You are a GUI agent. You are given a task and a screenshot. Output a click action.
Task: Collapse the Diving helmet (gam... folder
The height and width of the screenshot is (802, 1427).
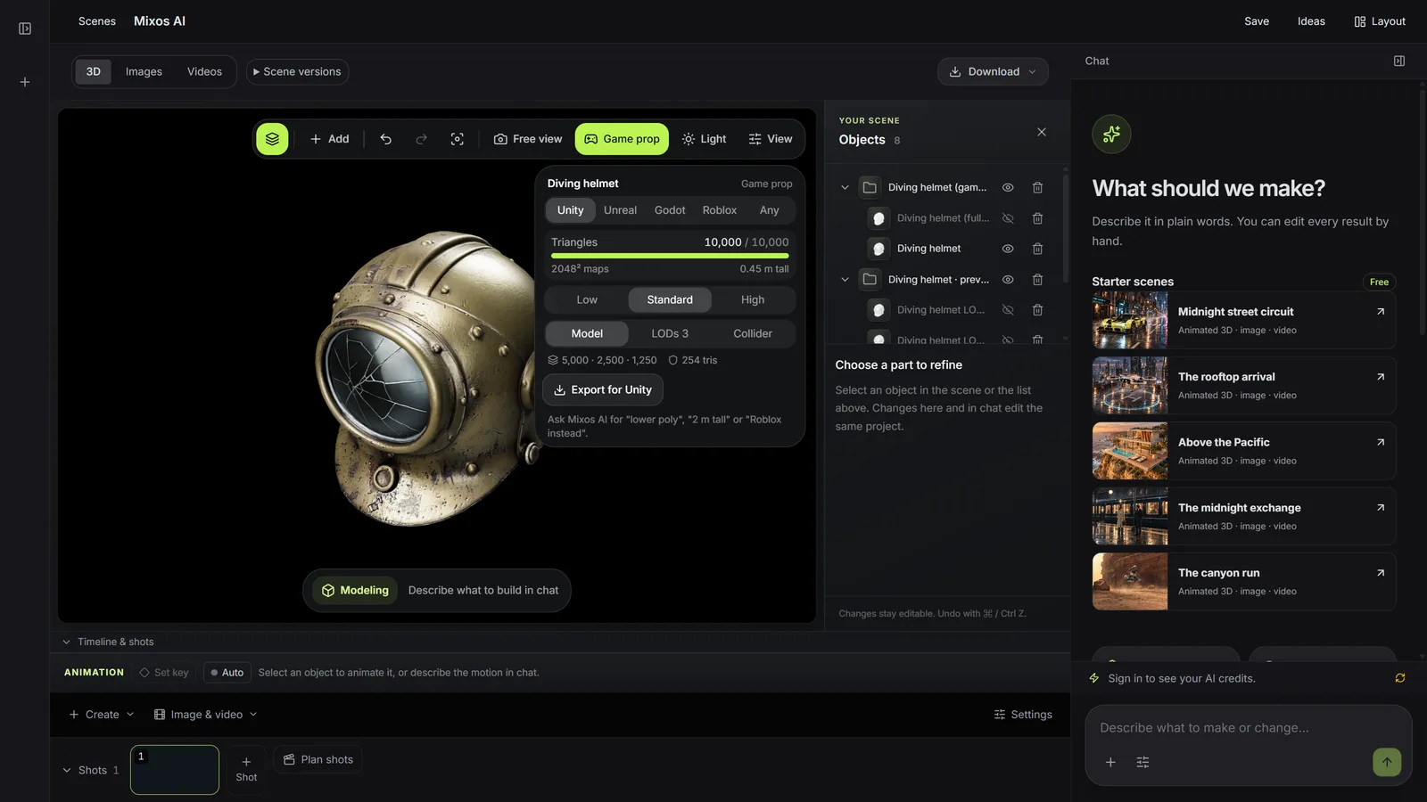pyautogui.click(x=845, y=187)
